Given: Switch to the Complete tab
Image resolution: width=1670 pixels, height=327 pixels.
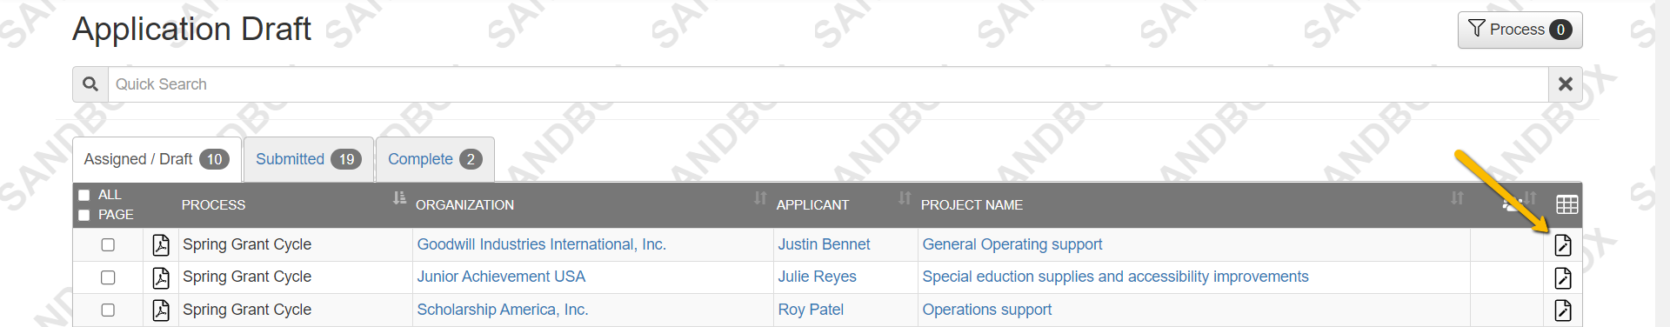Looking at the screenshot, I should click(x=435, y=159).
